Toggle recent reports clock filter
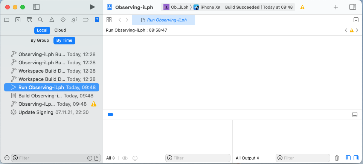The width and height of the screenshot is (363, 164). click(x=90, y=158)
